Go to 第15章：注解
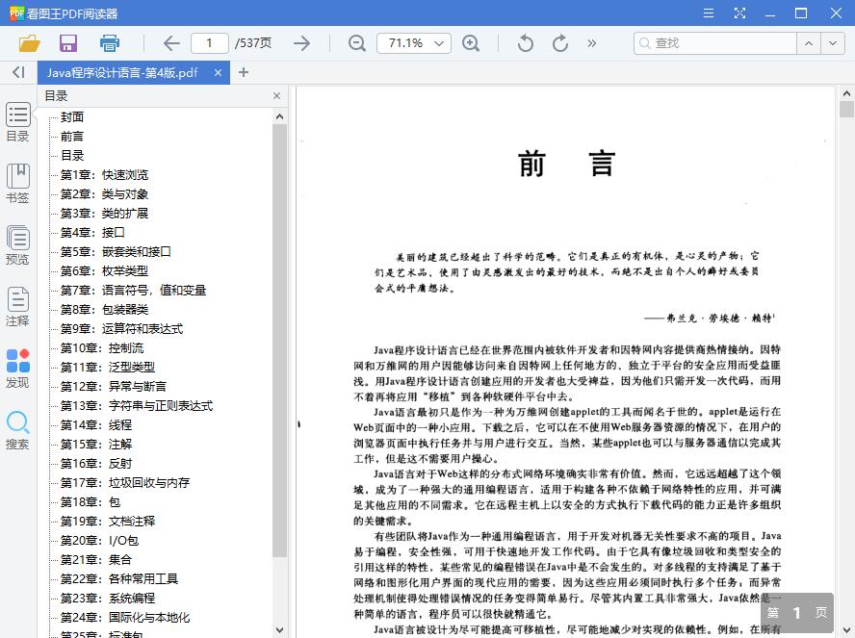 96,445
